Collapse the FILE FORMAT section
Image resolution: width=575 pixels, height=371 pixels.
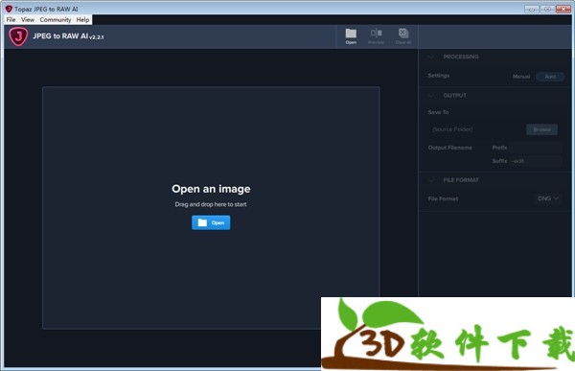(431, 180)
